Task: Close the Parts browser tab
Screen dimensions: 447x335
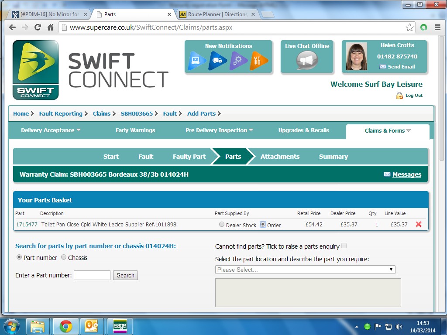Action: (x=169, y=14)
